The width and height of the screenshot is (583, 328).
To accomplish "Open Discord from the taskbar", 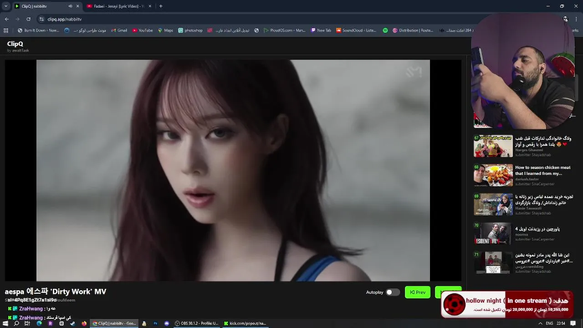I will [x=167, y=323].
